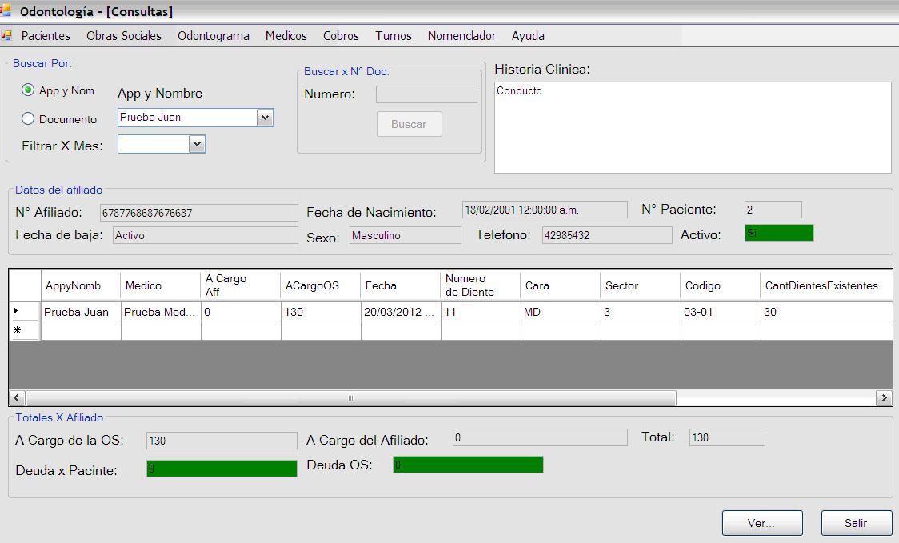Open the Turnos menu
The width and height of the screenshot is (899, 543).
(394, 36)
